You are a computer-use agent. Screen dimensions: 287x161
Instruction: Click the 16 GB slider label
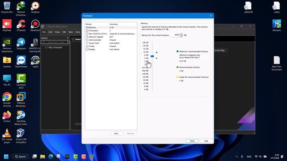coord(146,52)
